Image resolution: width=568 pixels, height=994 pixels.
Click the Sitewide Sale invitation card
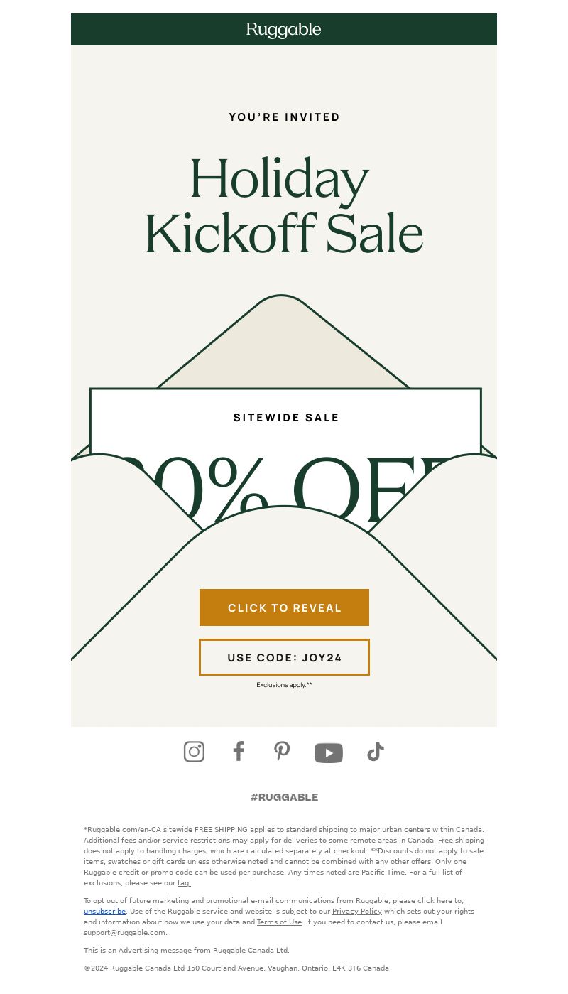(x=285, y=418)
